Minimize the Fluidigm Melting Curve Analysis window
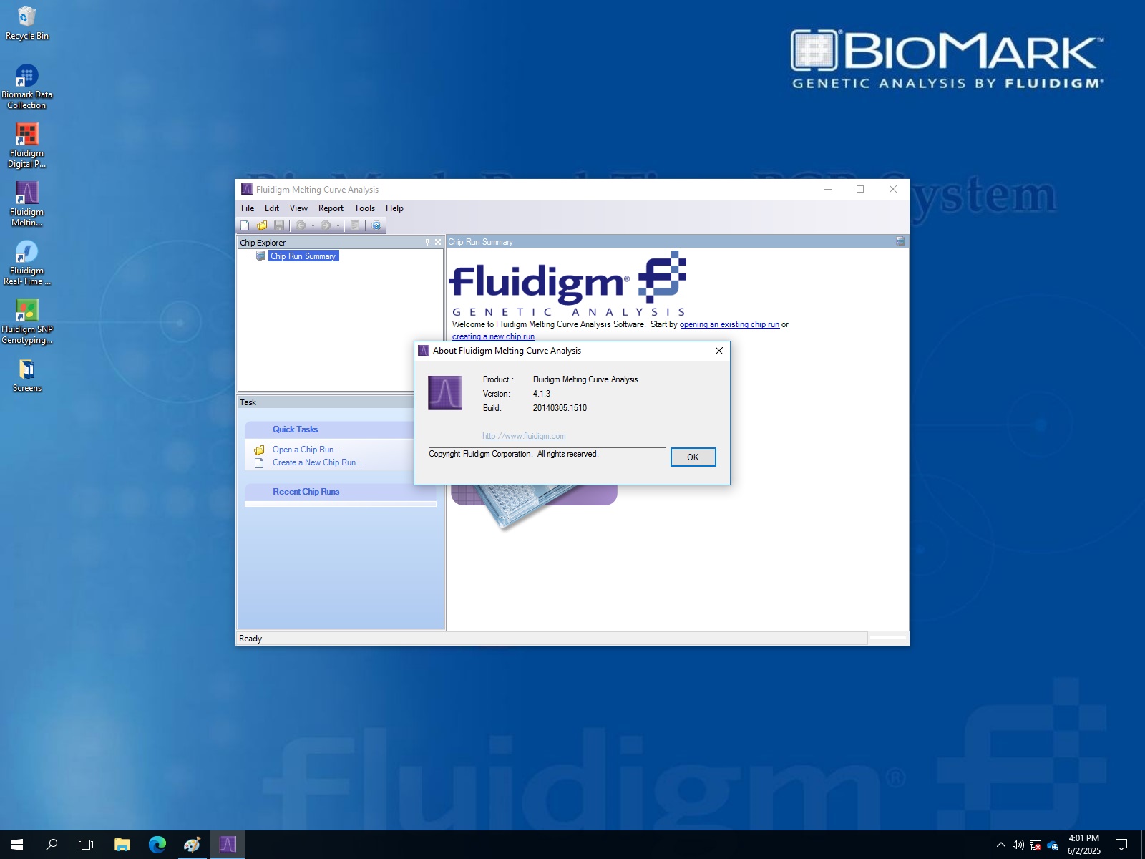The height and width of the screenshot is (859, 1145). click(x=828, y=189)
